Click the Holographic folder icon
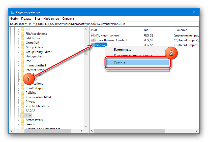The width and height of the screenshot is (208, 142). 23,56
